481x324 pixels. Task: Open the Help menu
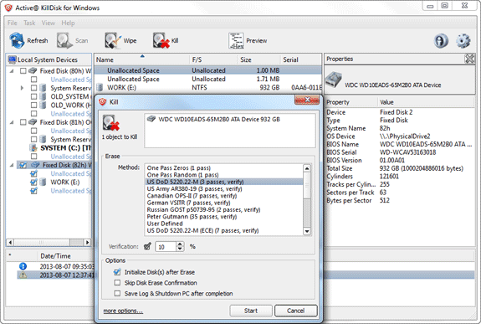point(68,23)
